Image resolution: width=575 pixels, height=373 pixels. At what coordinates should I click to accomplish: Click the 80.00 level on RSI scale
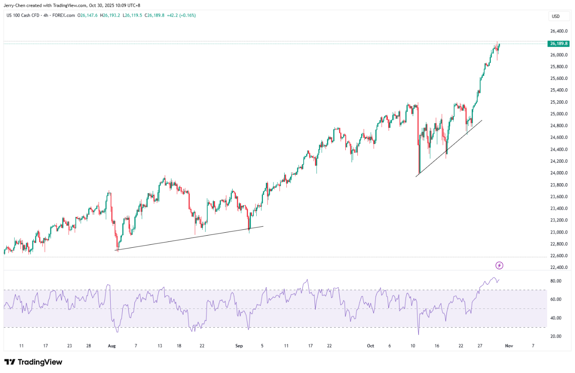[x=556, y=281]
